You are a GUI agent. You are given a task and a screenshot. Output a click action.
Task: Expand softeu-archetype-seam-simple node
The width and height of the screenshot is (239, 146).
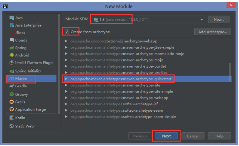[66, 117]
